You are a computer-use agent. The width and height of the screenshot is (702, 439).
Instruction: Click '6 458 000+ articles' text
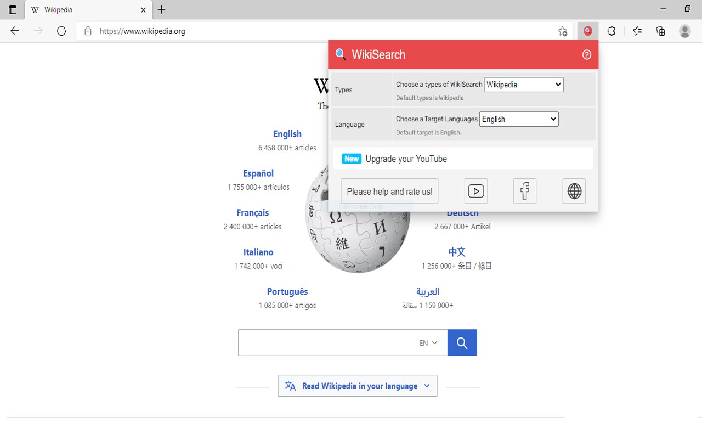click(287, 148)
